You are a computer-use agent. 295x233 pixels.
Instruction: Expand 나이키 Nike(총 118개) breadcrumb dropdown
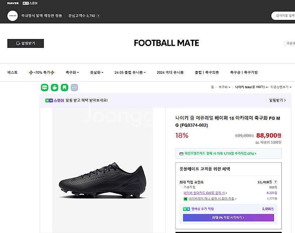click(x=251, y=87)
